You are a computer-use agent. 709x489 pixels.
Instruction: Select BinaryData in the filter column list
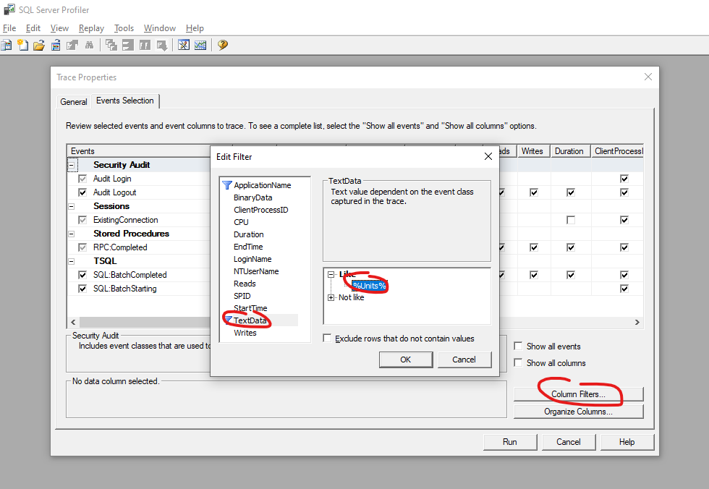pyautogui.click(x=252, y=197)
